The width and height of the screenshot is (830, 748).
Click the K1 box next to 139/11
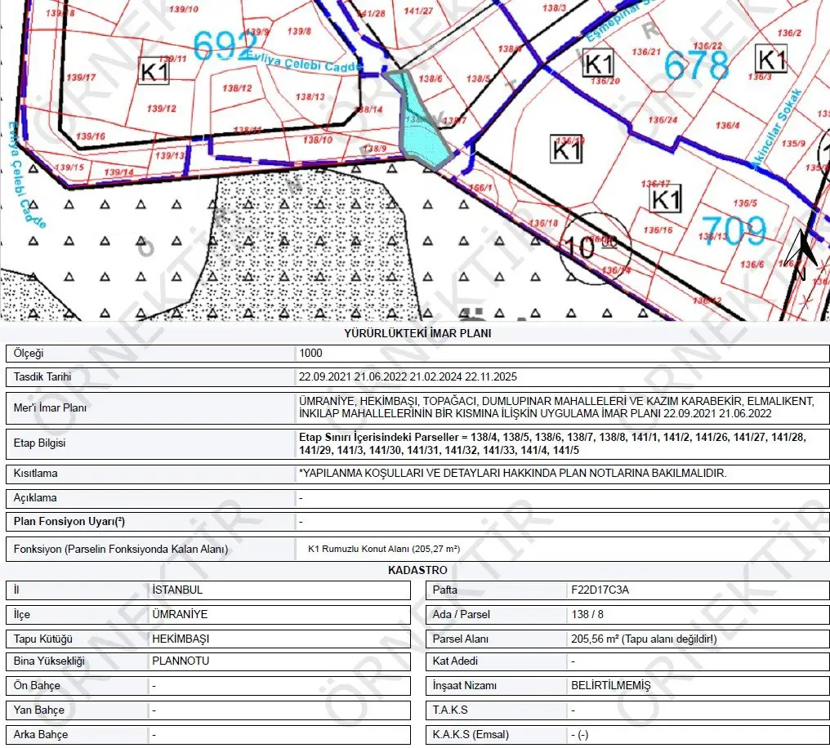click(154, 71)
